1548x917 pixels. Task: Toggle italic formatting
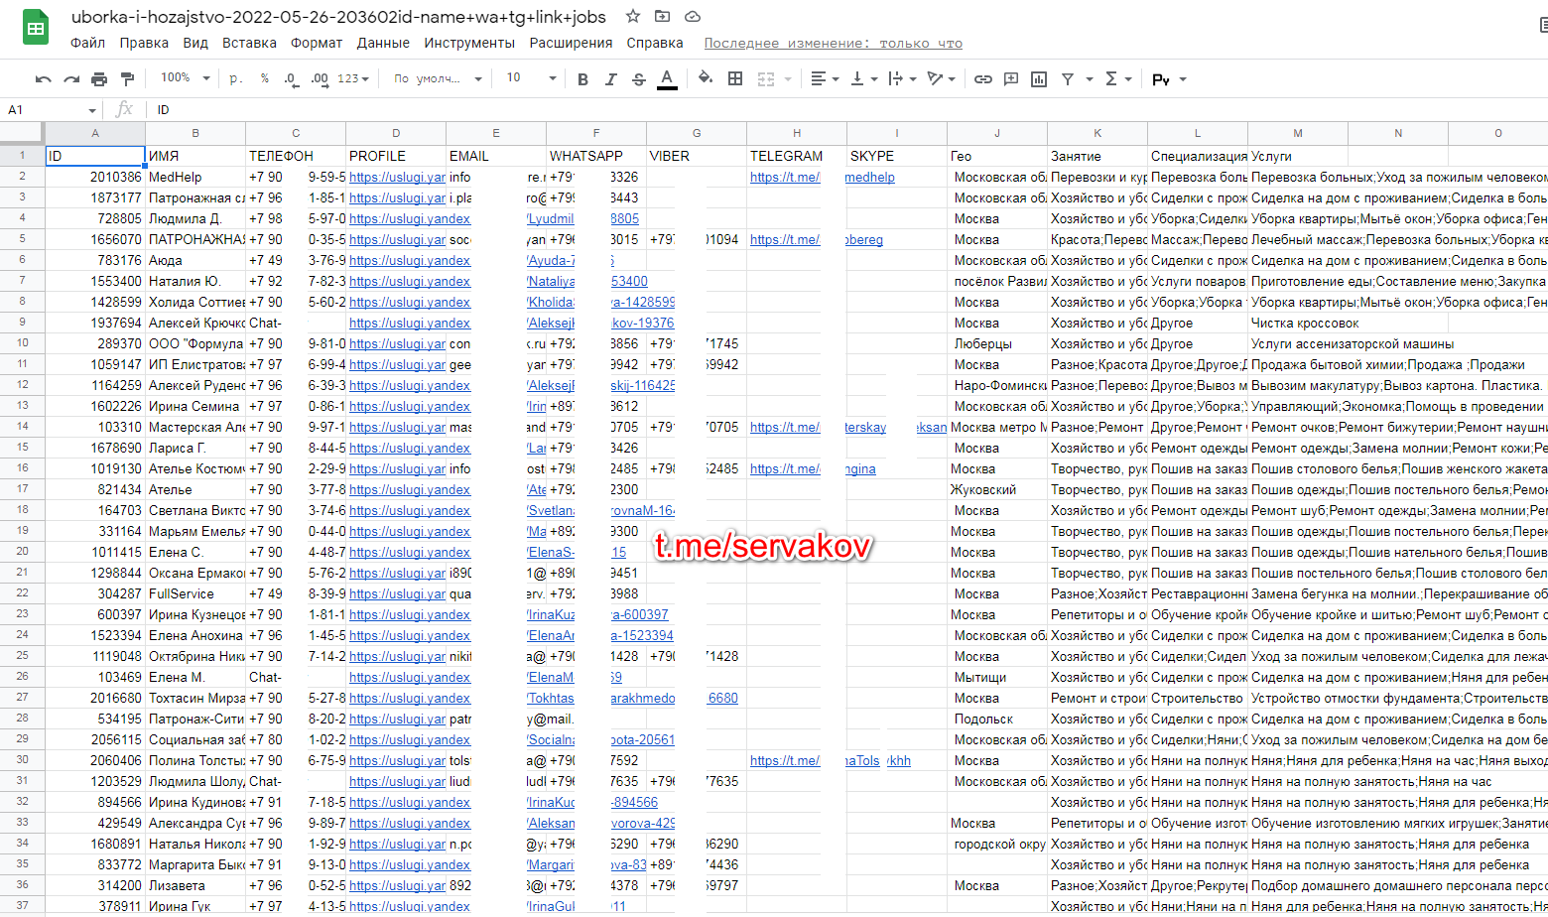pyautogui.click(x=610, y=78)
